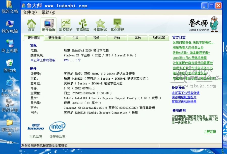
Task: Minimize the 鲁大师 window
Action: [x=204, y=6]
